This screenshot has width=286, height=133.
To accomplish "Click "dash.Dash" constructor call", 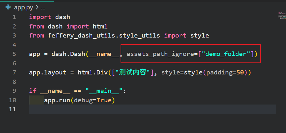I will (68, 54).
